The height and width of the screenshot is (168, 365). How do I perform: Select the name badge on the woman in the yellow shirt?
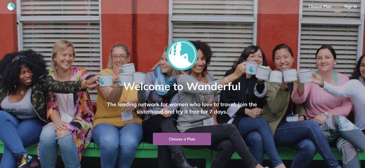tap(127, 116)
